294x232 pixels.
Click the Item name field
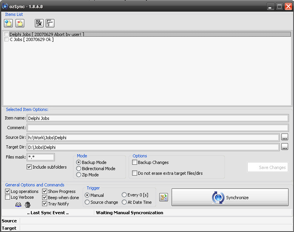pos(158,118)
